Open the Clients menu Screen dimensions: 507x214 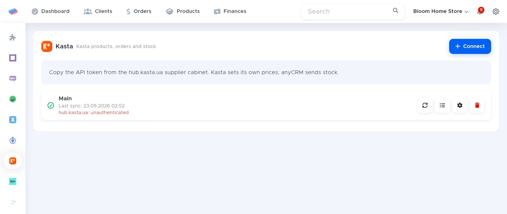(x=98, y=11)
